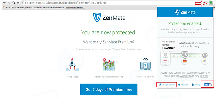Click the Apps grid icon in bookmarks bar
The image size is (219, 103).
click(x=4, y=7)
